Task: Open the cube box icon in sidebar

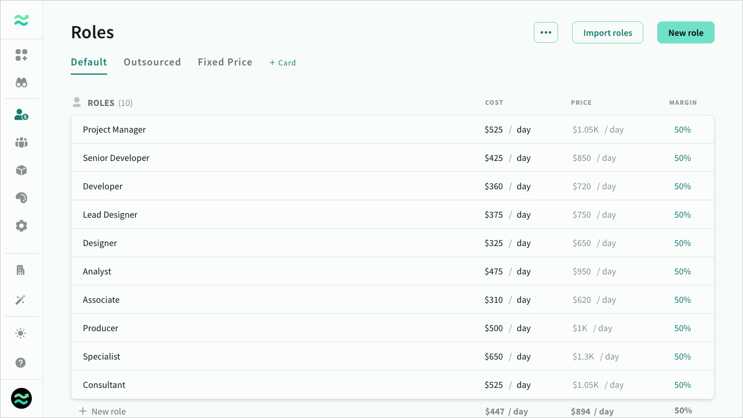Action: pos(21,170)
